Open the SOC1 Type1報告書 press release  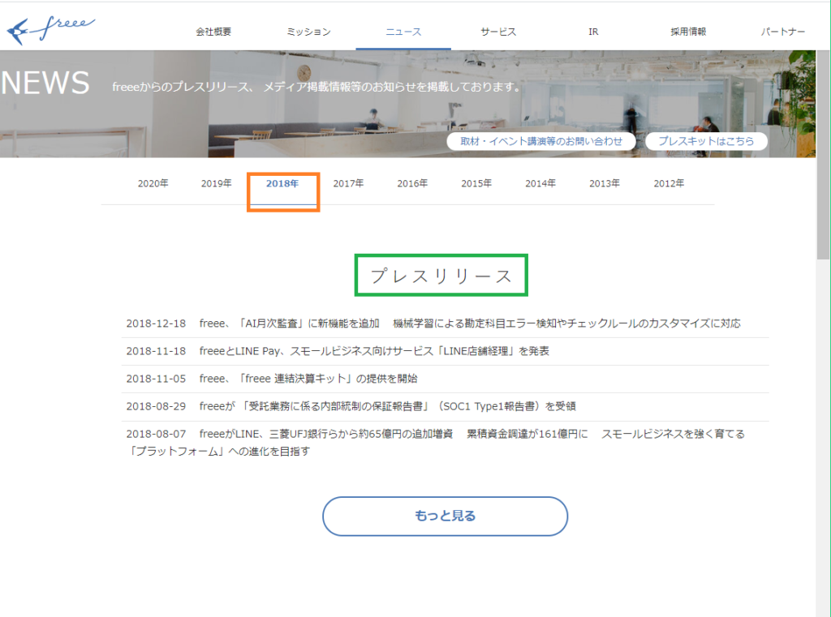point(387,406)
